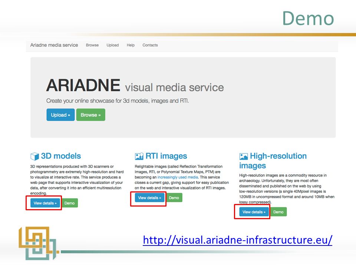The height and width of the screenshot is (267, 356).
Task: View details for RTI images
Action: pyautogui.click(x=149, y=198)
